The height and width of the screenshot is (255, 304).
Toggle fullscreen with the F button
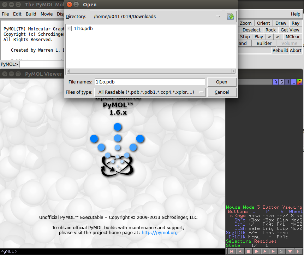(298, 251)
